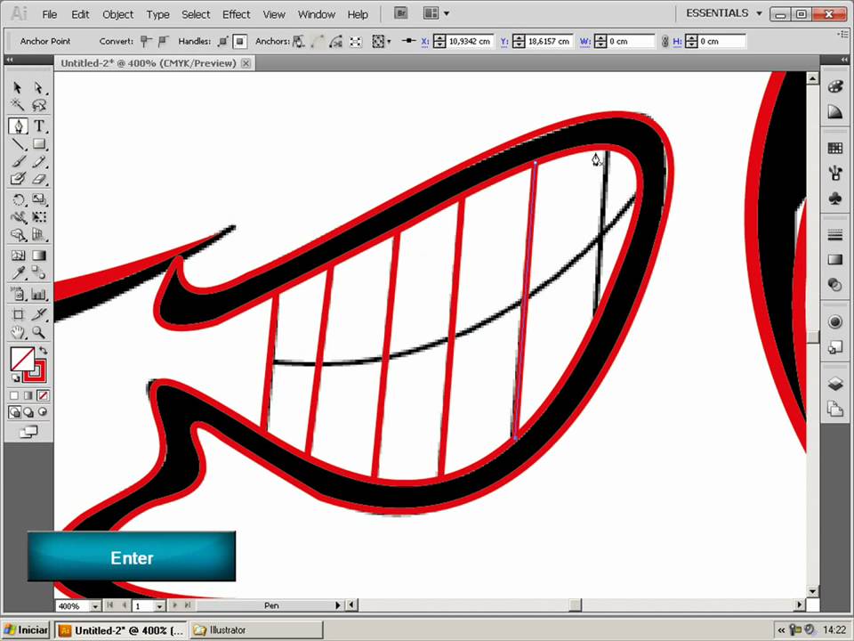
Task: Open the Object menu
Action: pos(117,14)
